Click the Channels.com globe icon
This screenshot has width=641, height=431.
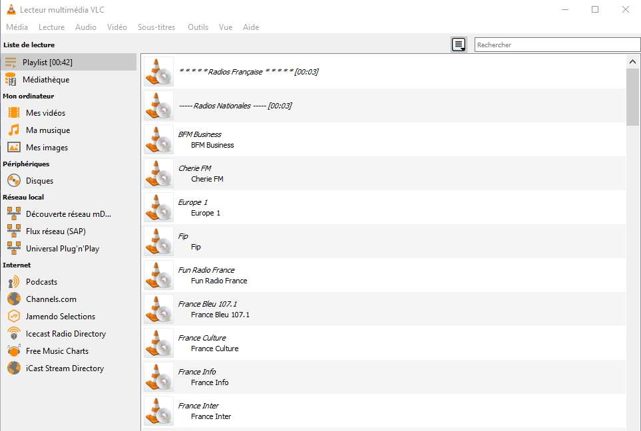pos(14,299)
